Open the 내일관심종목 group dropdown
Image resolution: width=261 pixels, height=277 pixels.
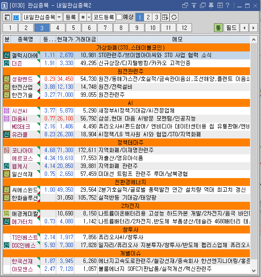tap(59, 17)
